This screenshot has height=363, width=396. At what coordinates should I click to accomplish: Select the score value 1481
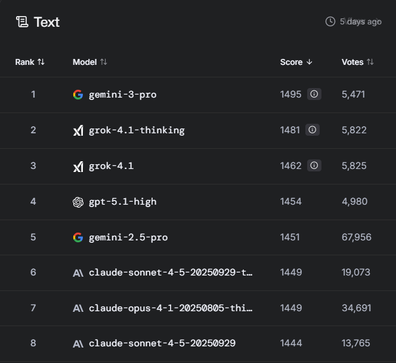point(290,130)
